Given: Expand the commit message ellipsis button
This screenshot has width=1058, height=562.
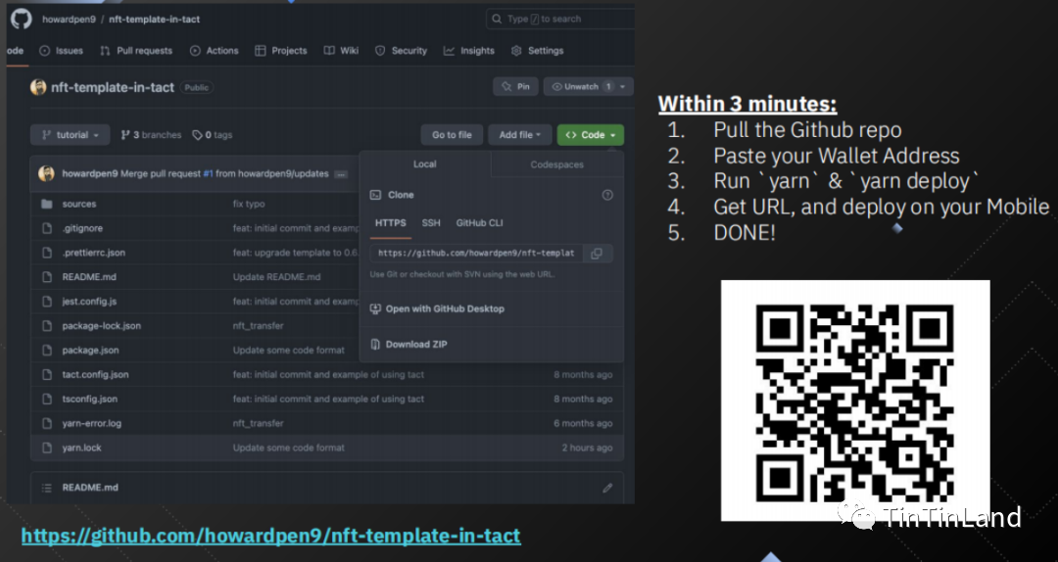Looking at the screenshot, I should tap(341, 174).
